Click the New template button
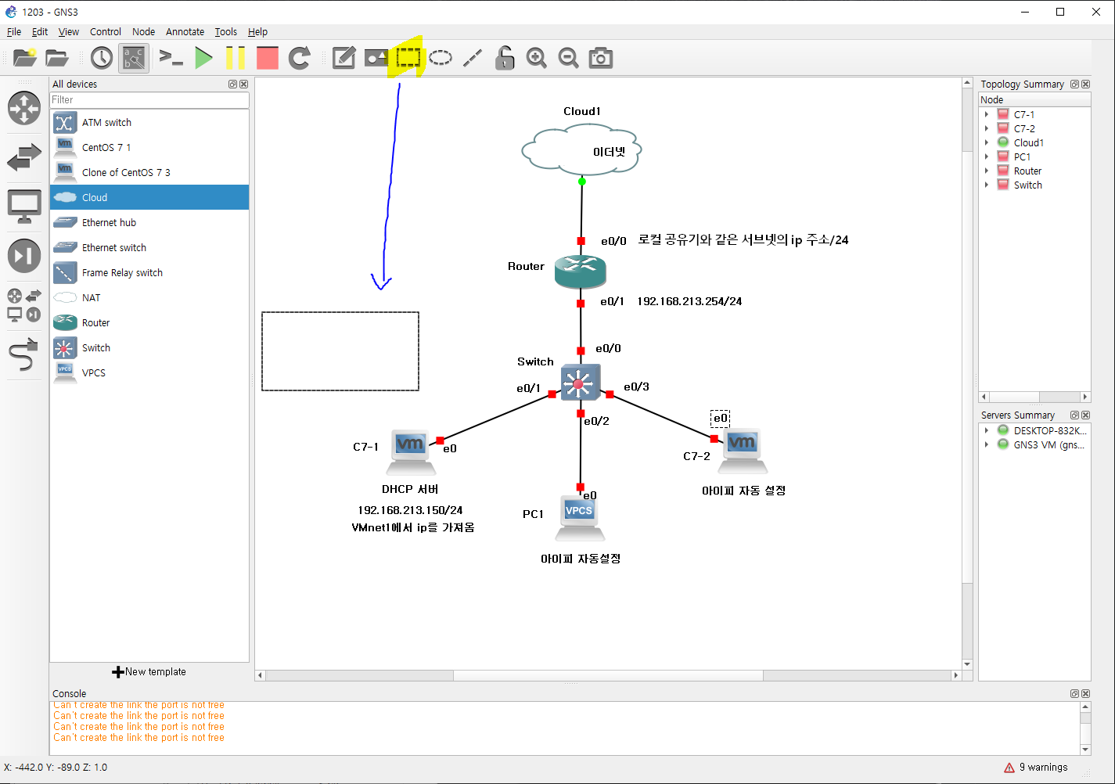This screenshot has height=784, width=1115. point(149,671)
